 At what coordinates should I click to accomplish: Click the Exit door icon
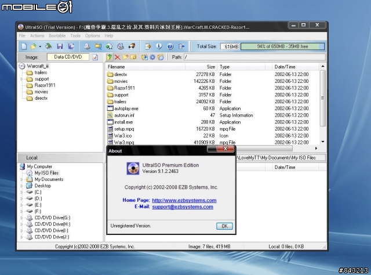[x=181, y=46]
